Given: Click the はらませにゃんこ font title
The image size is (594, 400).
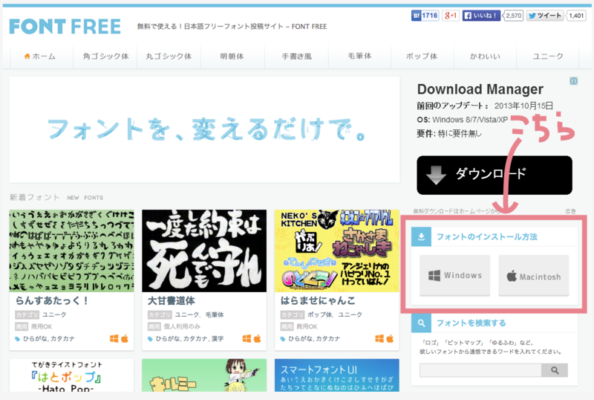Looking at the screenshot, I should click(318, 300).
